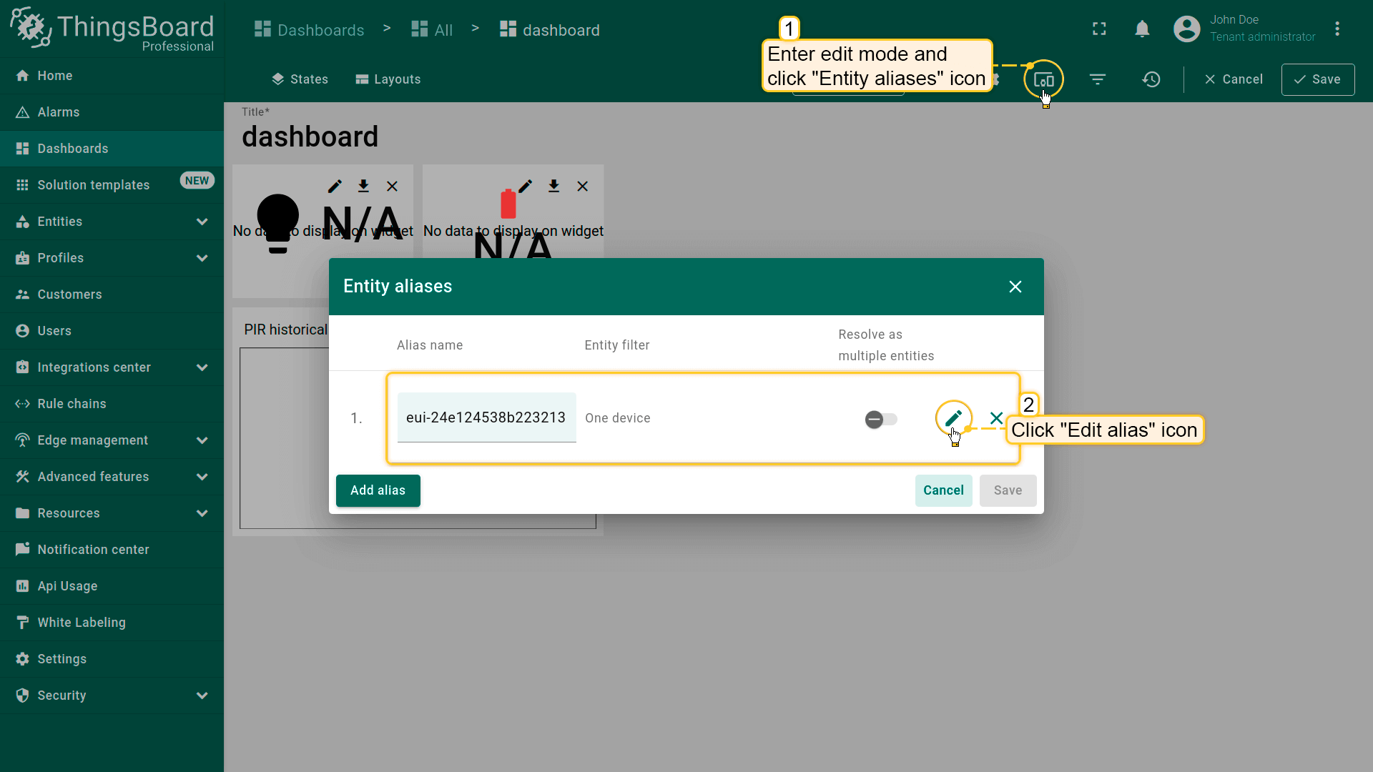Toggle fullscreen mode icon
The image size is (1373, 772).
coord(1099,29)
